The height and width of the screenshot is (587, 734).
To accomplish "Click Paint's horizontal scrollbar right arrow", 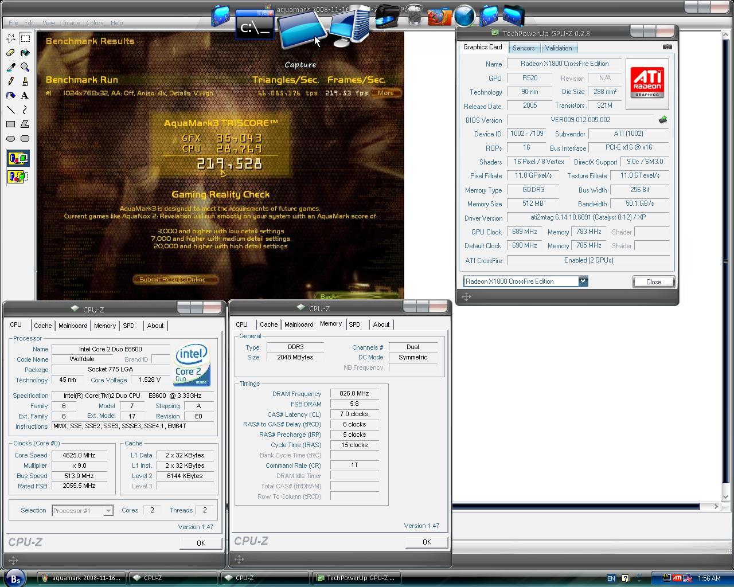I will pos(716,506).
